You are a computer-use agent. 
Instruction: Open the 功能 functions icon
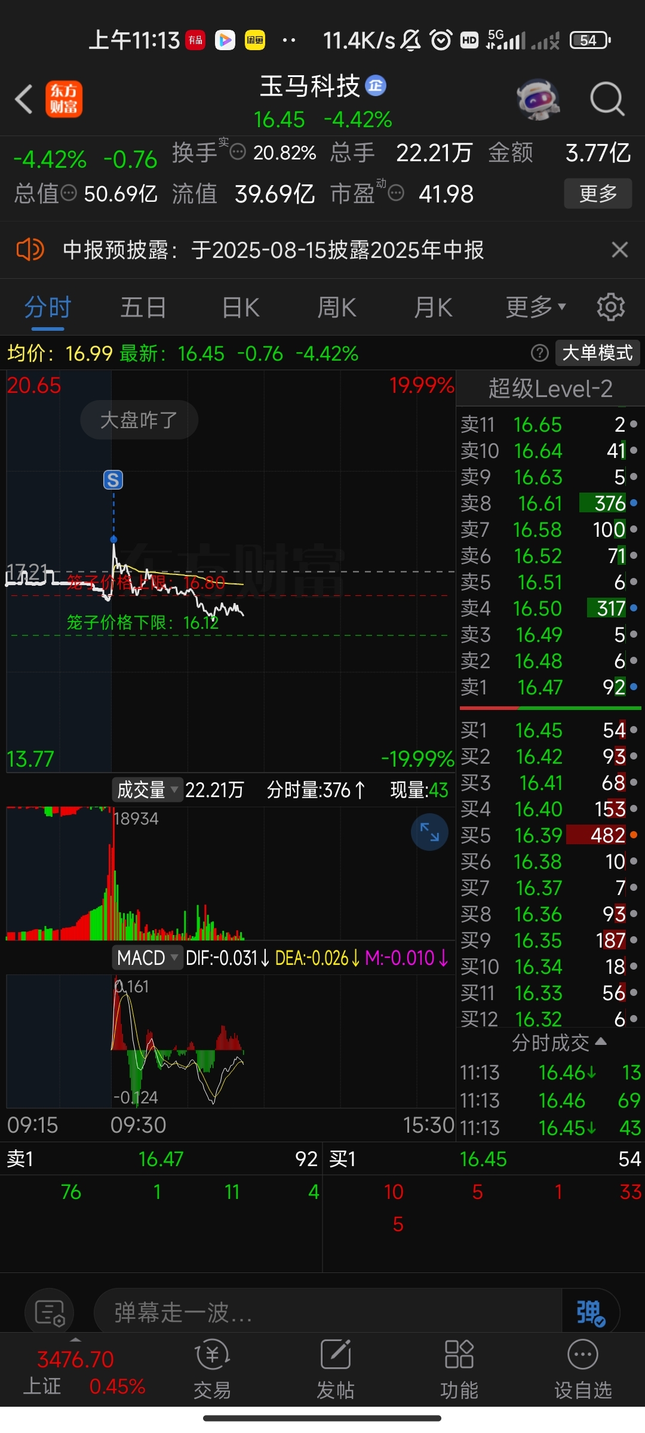pos(459,1369)
